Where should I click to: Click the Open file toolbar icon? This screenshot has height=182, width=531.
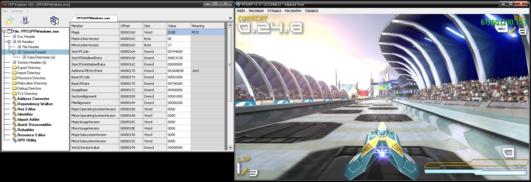[x=10, y=20]
